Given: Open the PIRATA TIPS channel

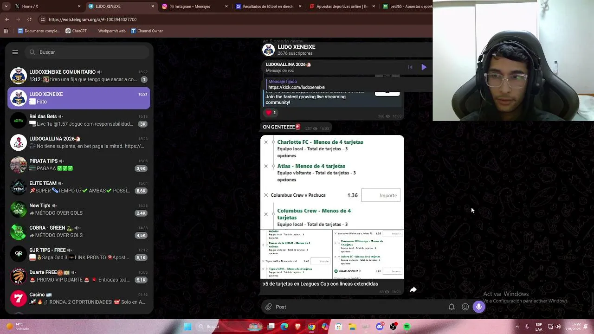Looking at the screenshot, I should pyautogui.click(x=79, y=165).
